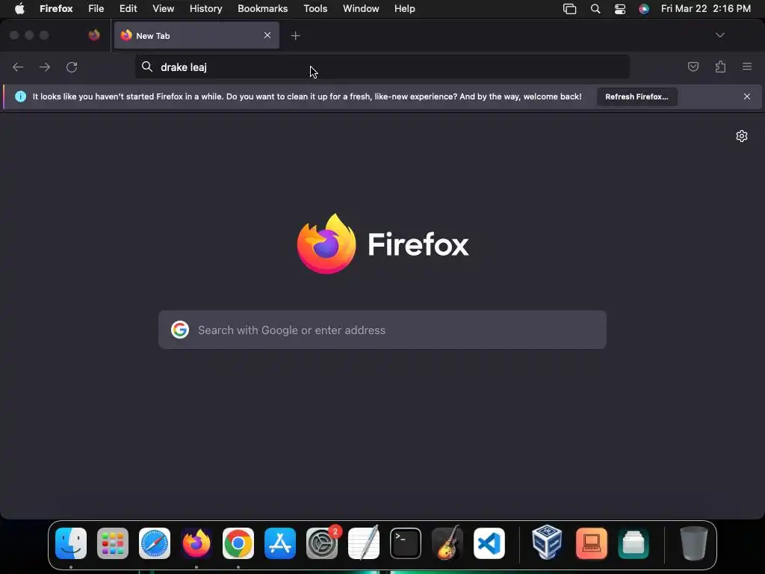Reload the current page
This screenshot has height=574, width=765.
point(72,67)
